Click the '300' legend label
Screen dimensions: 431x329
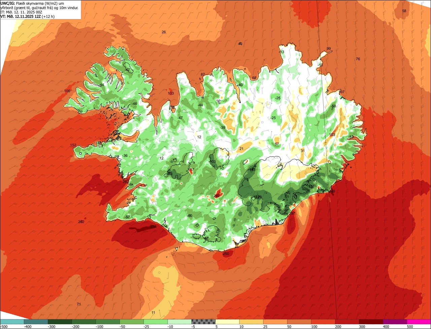click(x=362, y=326)
